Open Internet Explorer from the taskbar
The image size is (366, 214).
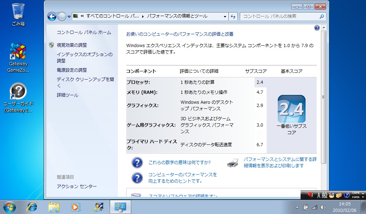click(x=33, y=207)
